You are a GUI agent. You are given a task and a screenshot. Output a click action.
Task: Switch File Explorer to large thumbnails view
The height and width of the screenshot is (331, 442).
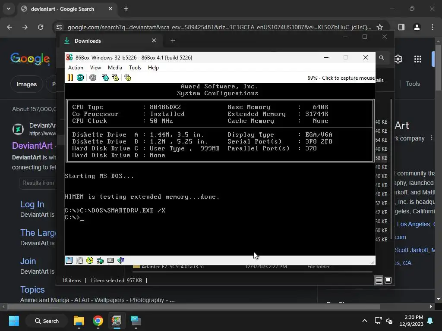click(388, 280)
